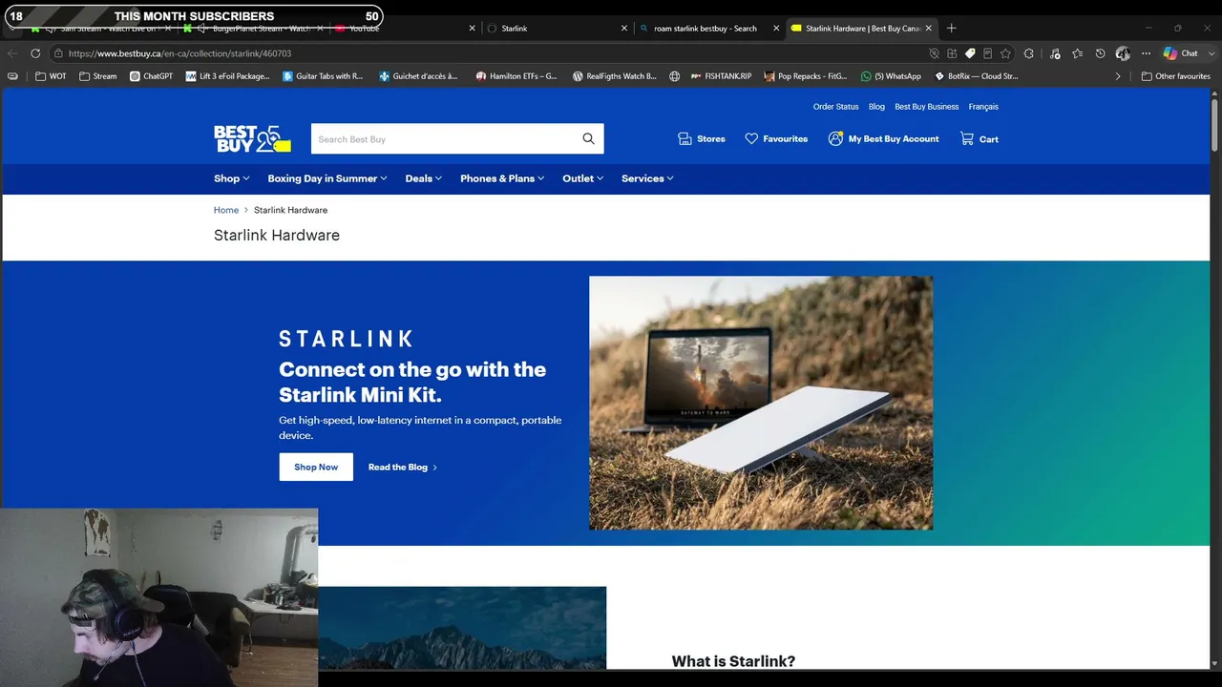The width and height of the screenshot is (1222, 687).
Task: Open the WOT bookmarks folder
Action: (x=51, y=76)
